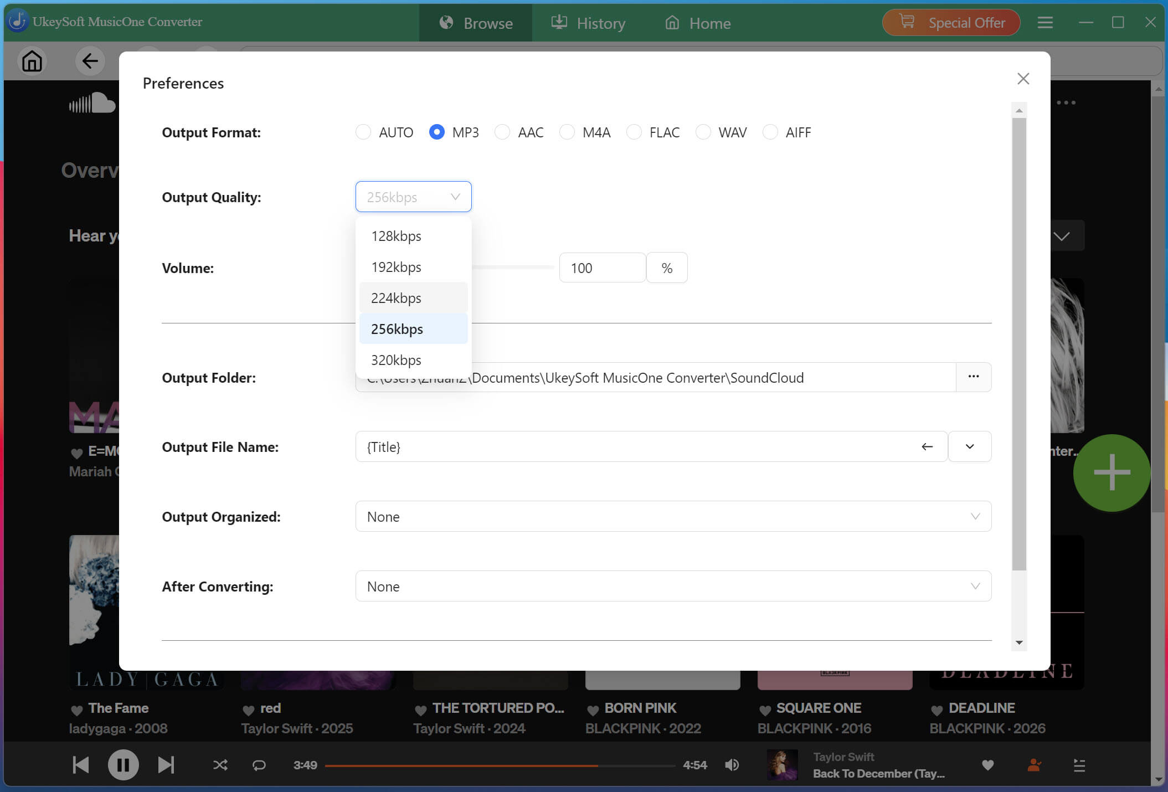Pause the current track

[x=123, y=765]
